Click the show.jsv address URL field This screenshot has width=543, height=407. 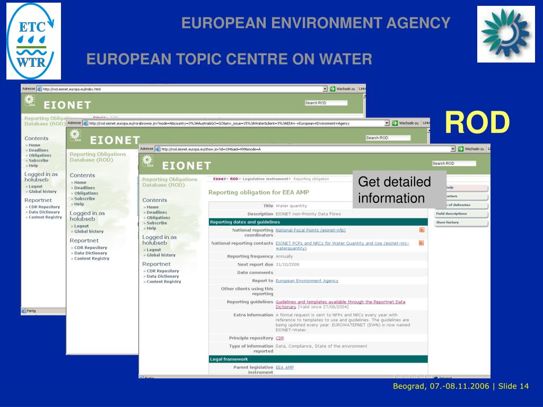pyautogui.click(x=305, y=149)
